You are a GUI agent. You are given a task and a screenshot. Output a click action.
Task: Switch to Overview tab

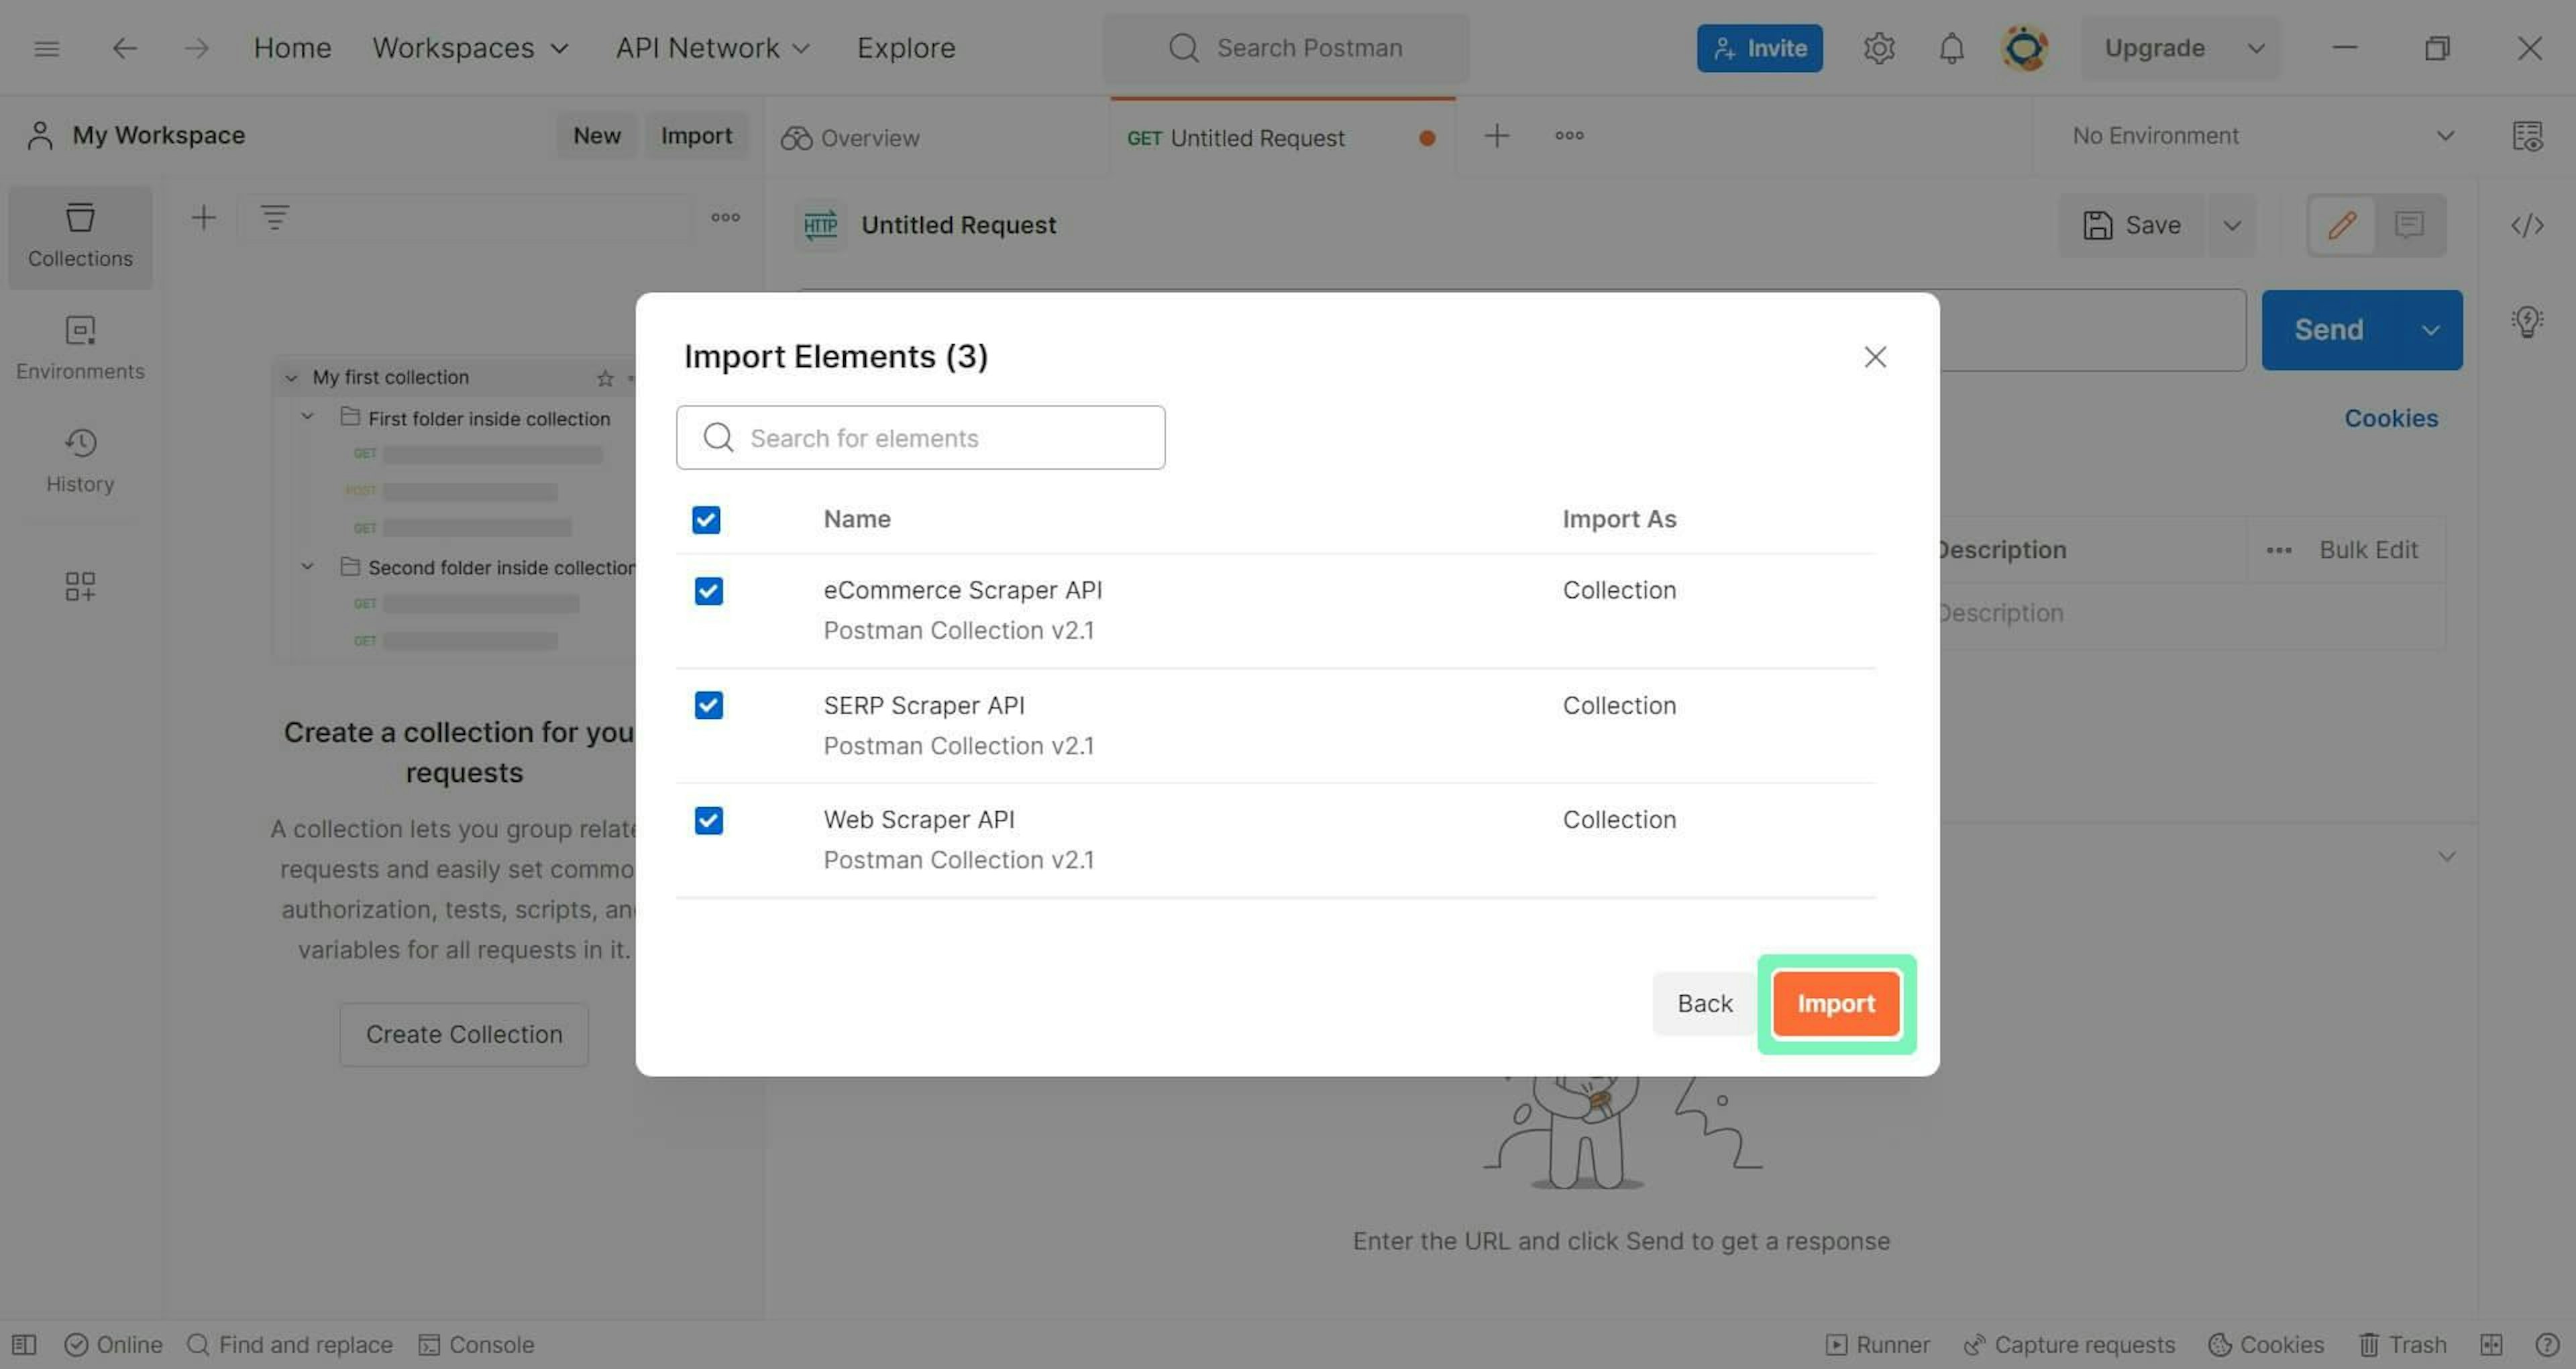850,138
